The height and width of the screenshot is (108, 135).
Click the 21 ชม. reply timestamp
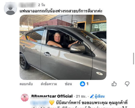pyautogui.click(x=81, y=96)
